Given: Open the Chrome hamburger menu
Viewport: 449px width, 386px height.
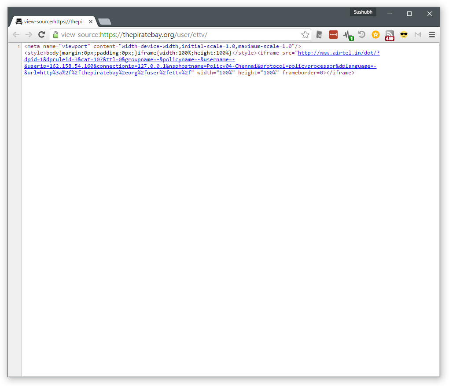Looking at the screenshot, I should (x=432, y=35).
